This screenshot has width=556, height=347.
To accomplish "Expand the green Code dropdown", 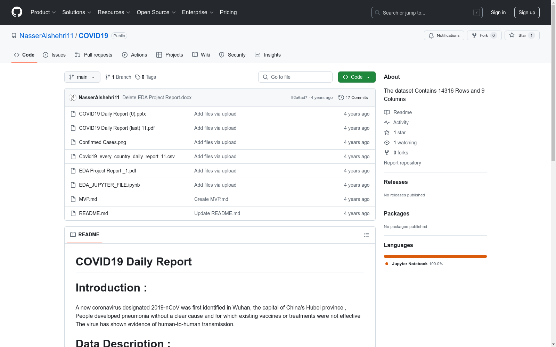I will pyautogui.click(x=357, y=77).
